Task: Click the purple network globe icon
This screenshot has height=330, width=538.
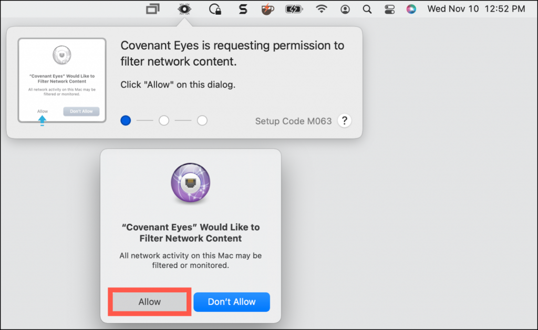Action: point(190,183)
